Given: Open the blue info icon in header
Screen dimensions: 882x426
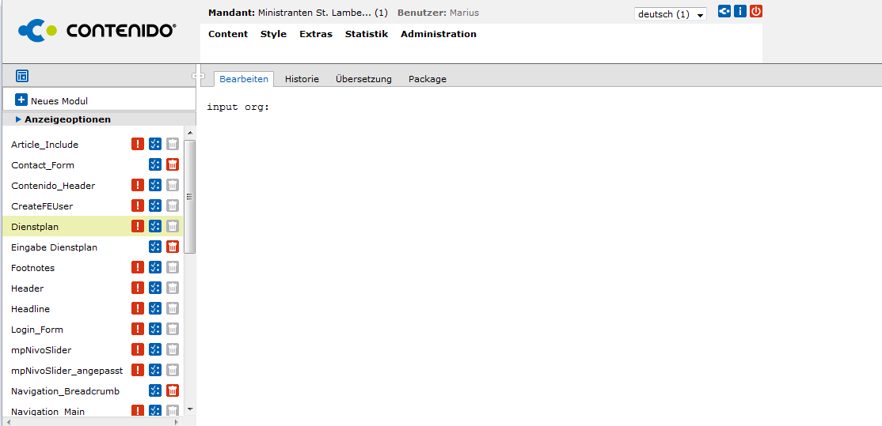Looking at the screenshot, I should point(740,12).
